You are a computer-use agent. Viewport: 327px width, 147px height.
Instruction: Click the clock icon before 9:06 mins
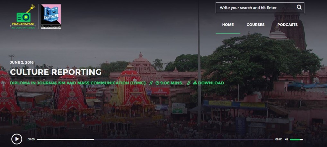coord(157,83)
